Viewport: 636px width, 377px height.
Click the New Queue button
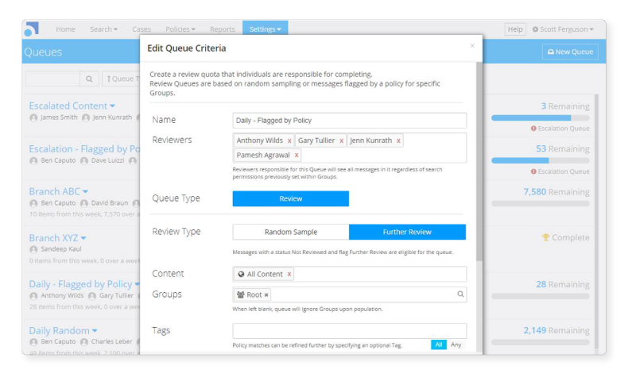coord(570,52)
